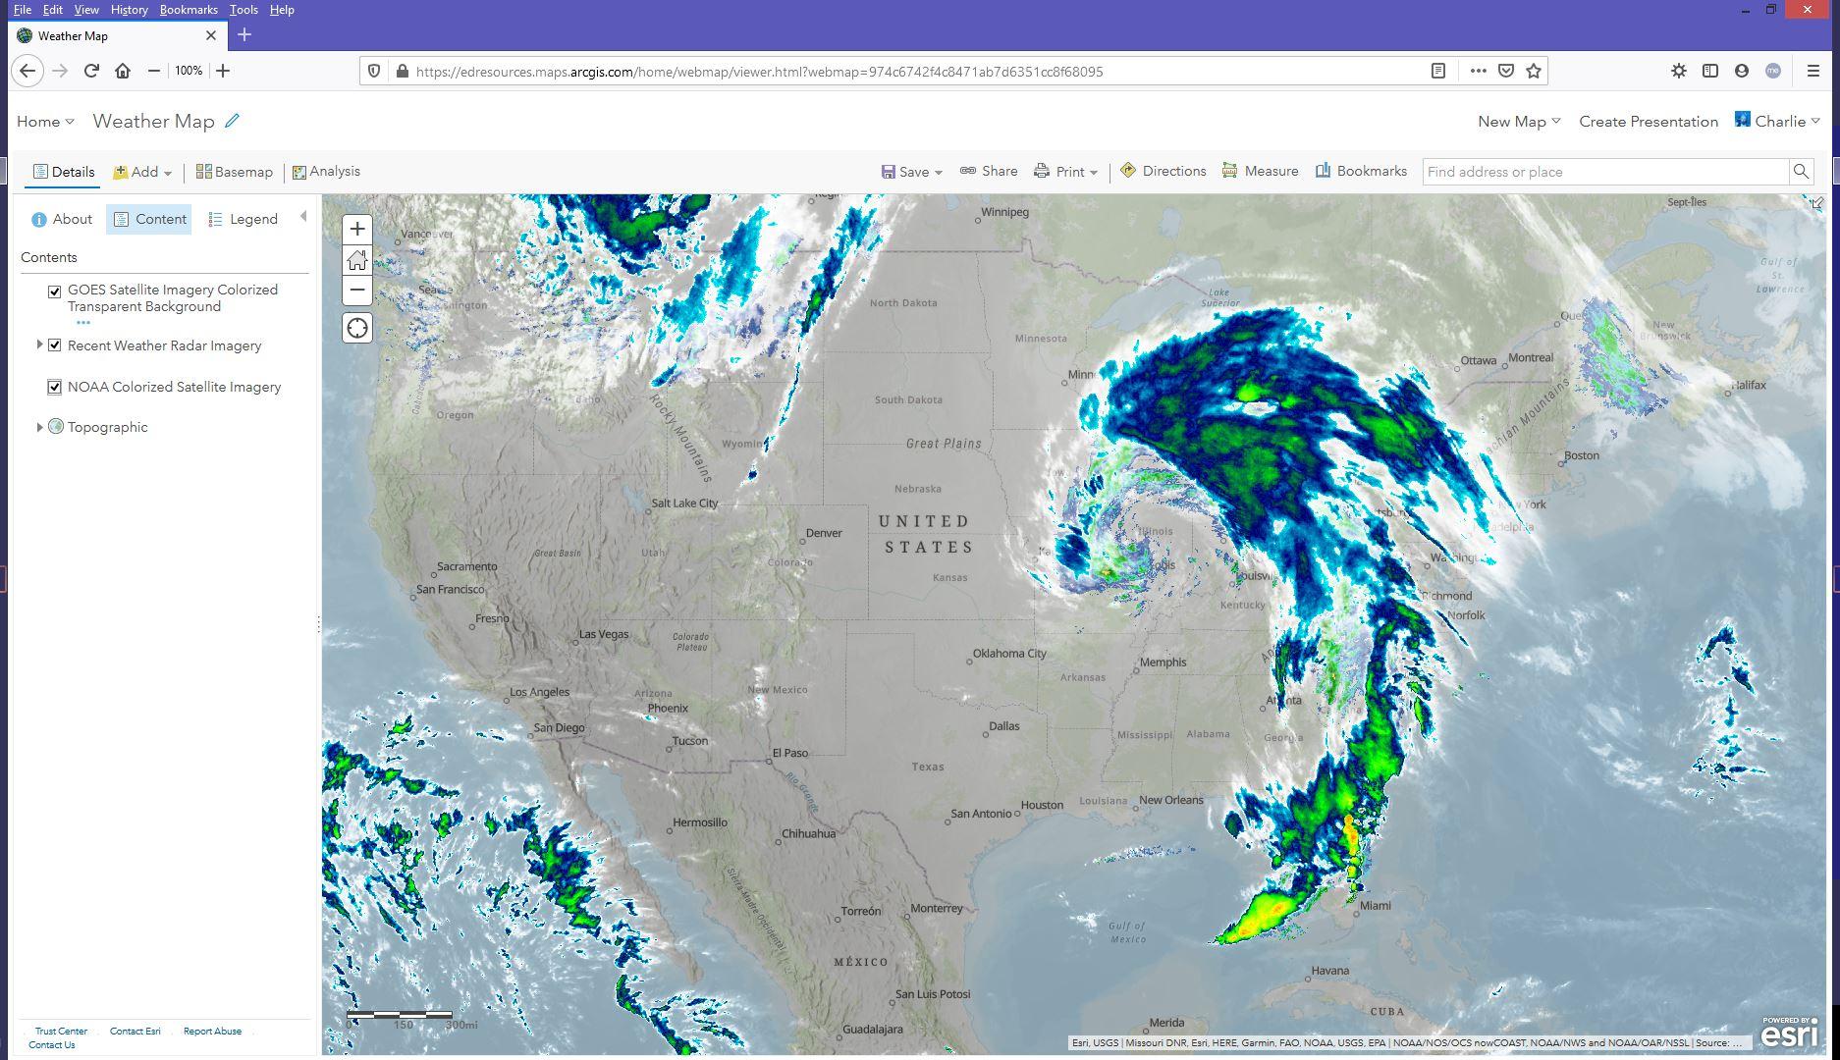The image size is (1840, 1060).
Task: Switch to the Legend tab
Action: click(243, 219)
